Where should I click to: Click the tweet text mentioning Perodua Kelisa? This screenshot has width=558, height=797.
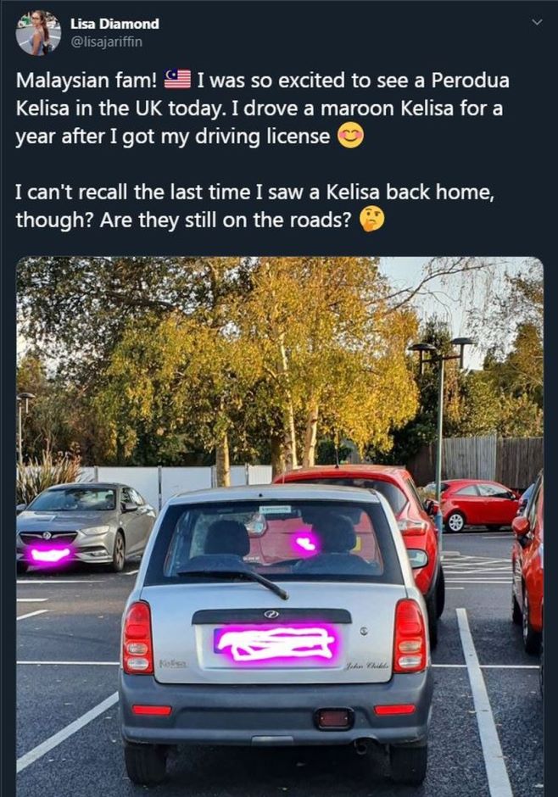(262, 109)
